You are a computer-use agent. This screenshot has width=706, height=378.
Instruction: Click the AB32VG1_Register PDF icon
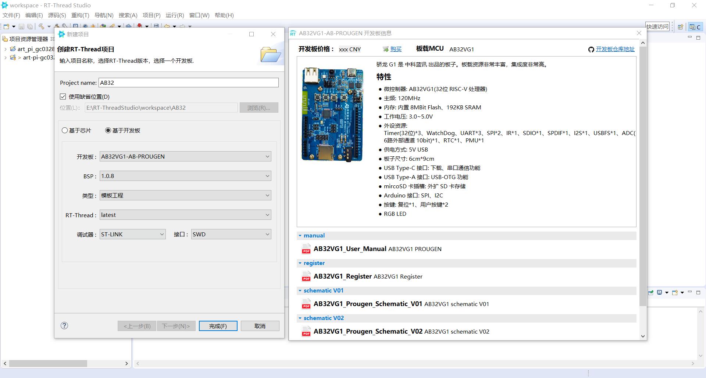click(306, 276)
